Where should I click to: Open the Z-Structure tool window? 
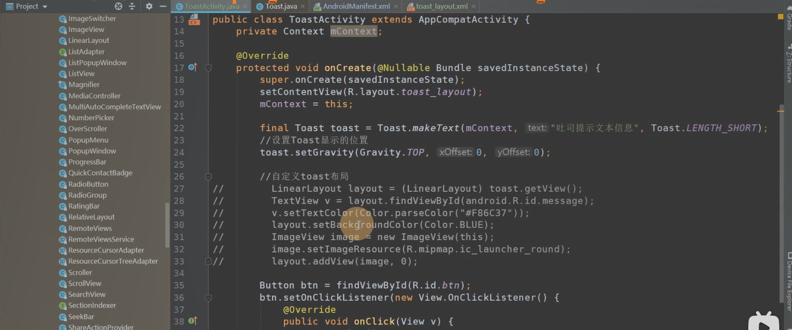click(788, 64)
